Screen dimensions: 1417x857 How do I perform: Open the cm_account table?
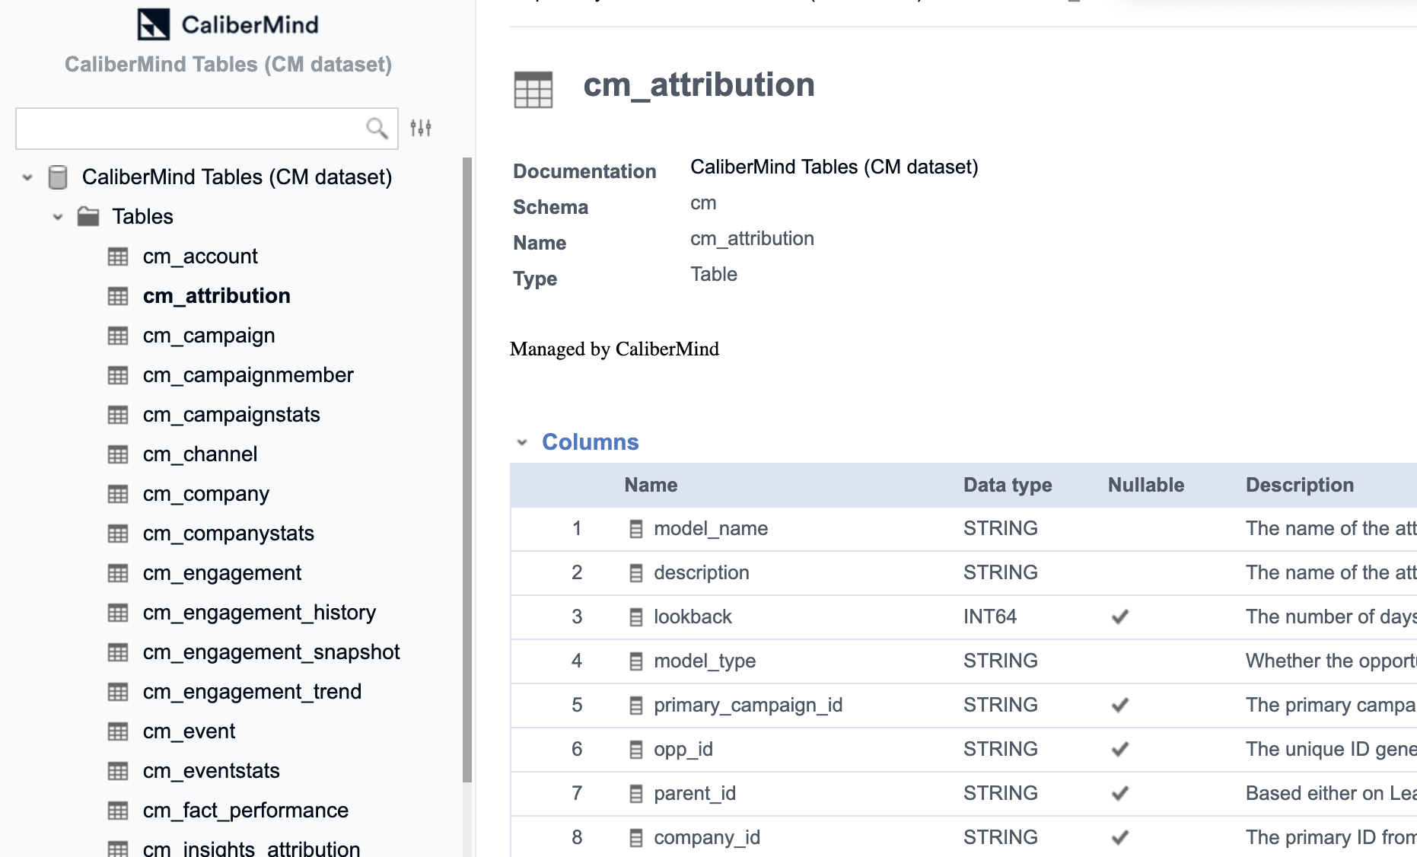(200, 256)
